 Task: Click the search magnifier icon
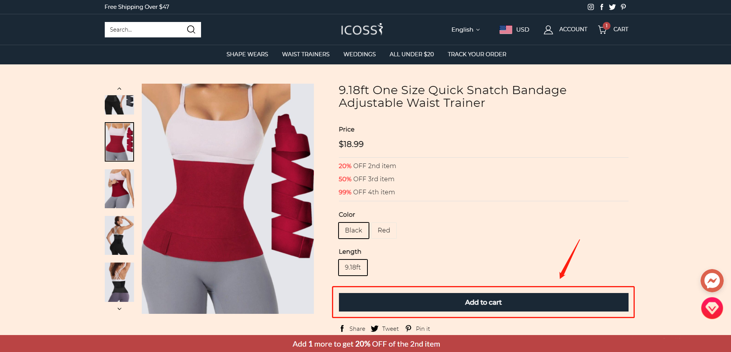point(191,29)
